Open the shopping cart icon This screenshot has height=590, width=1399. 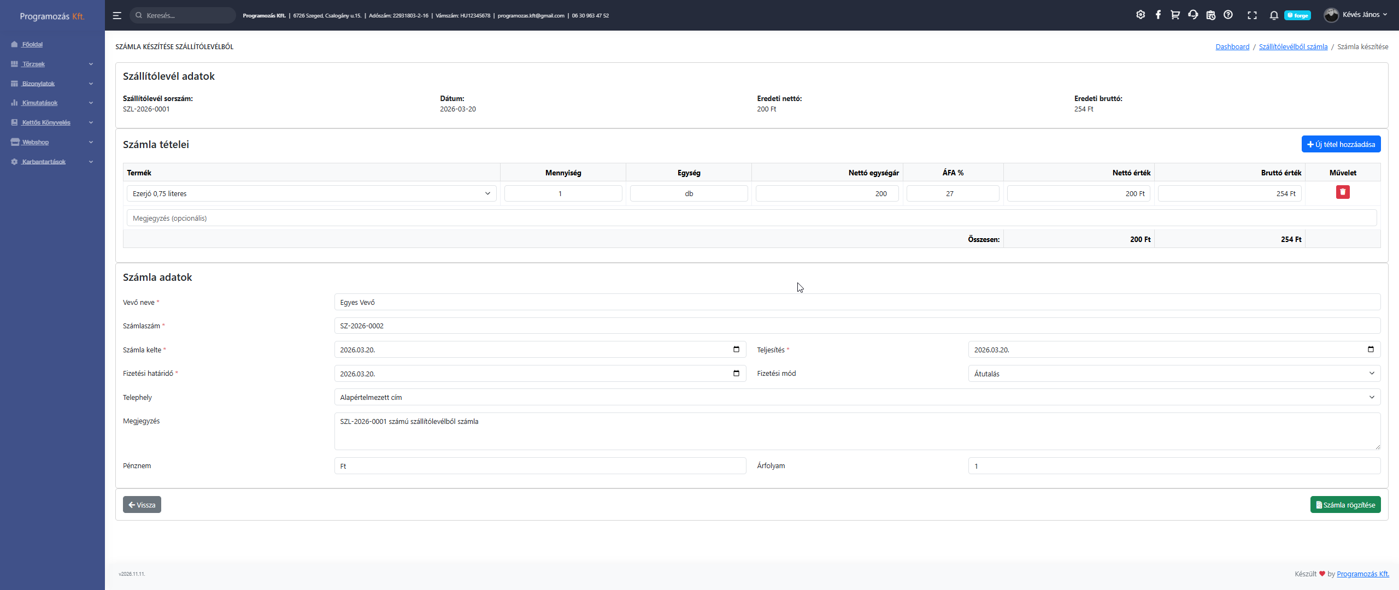pyautogui.click(x=1175, y=15)
